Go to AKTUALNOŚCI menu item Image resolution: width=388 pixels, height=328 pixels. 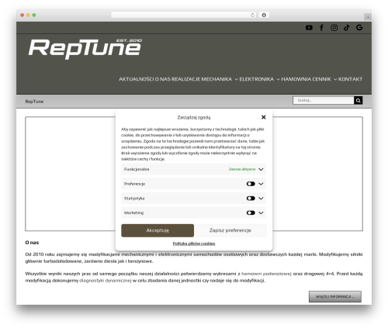point(136,79)
